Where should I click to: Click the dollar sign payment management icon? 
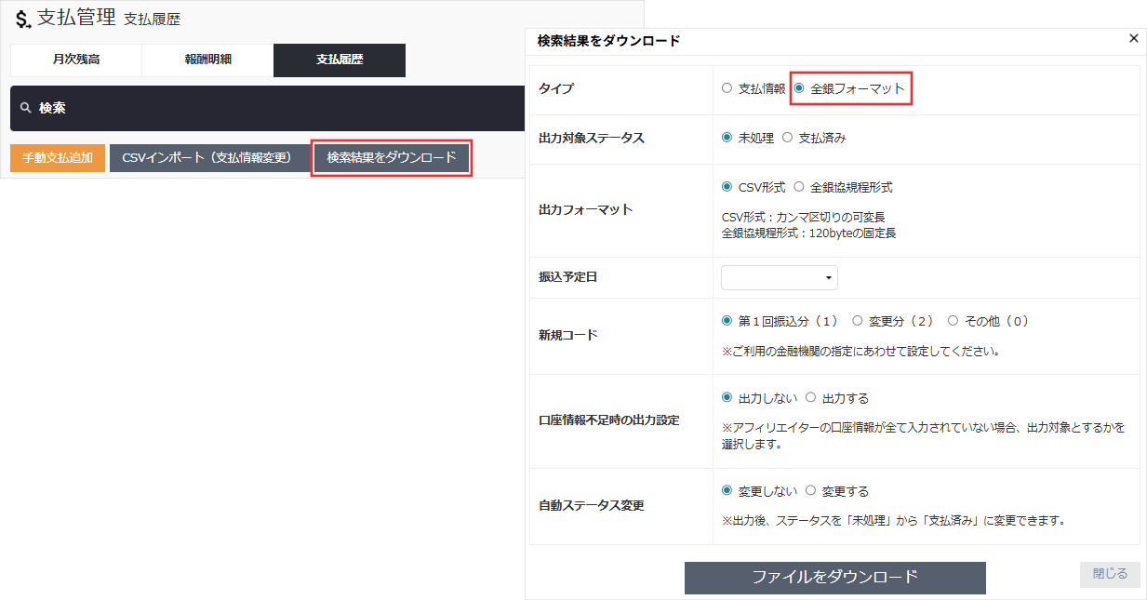click(22, 17)
